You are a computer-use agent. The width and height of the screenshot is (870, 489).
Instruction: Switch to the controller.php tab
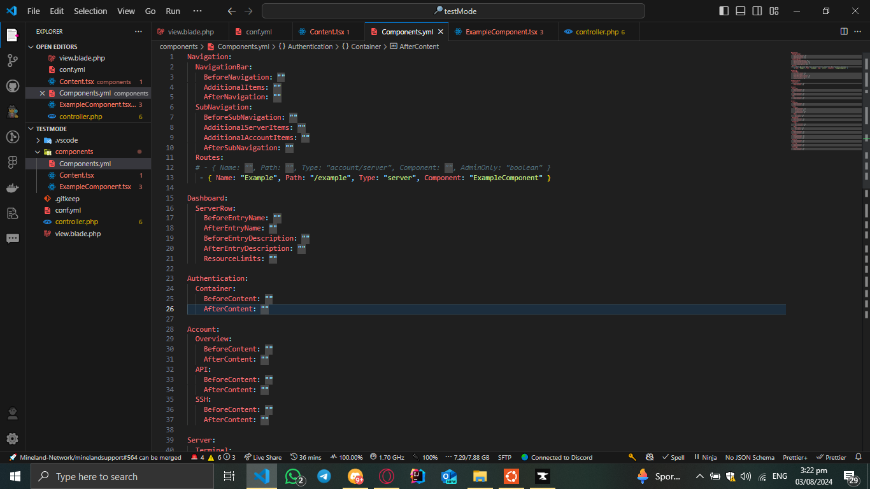598,31
